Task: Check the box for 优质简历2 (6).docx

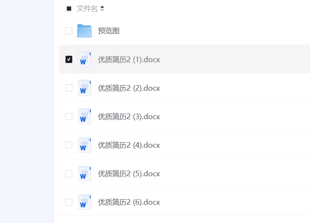Action: [x=69, y=202]
